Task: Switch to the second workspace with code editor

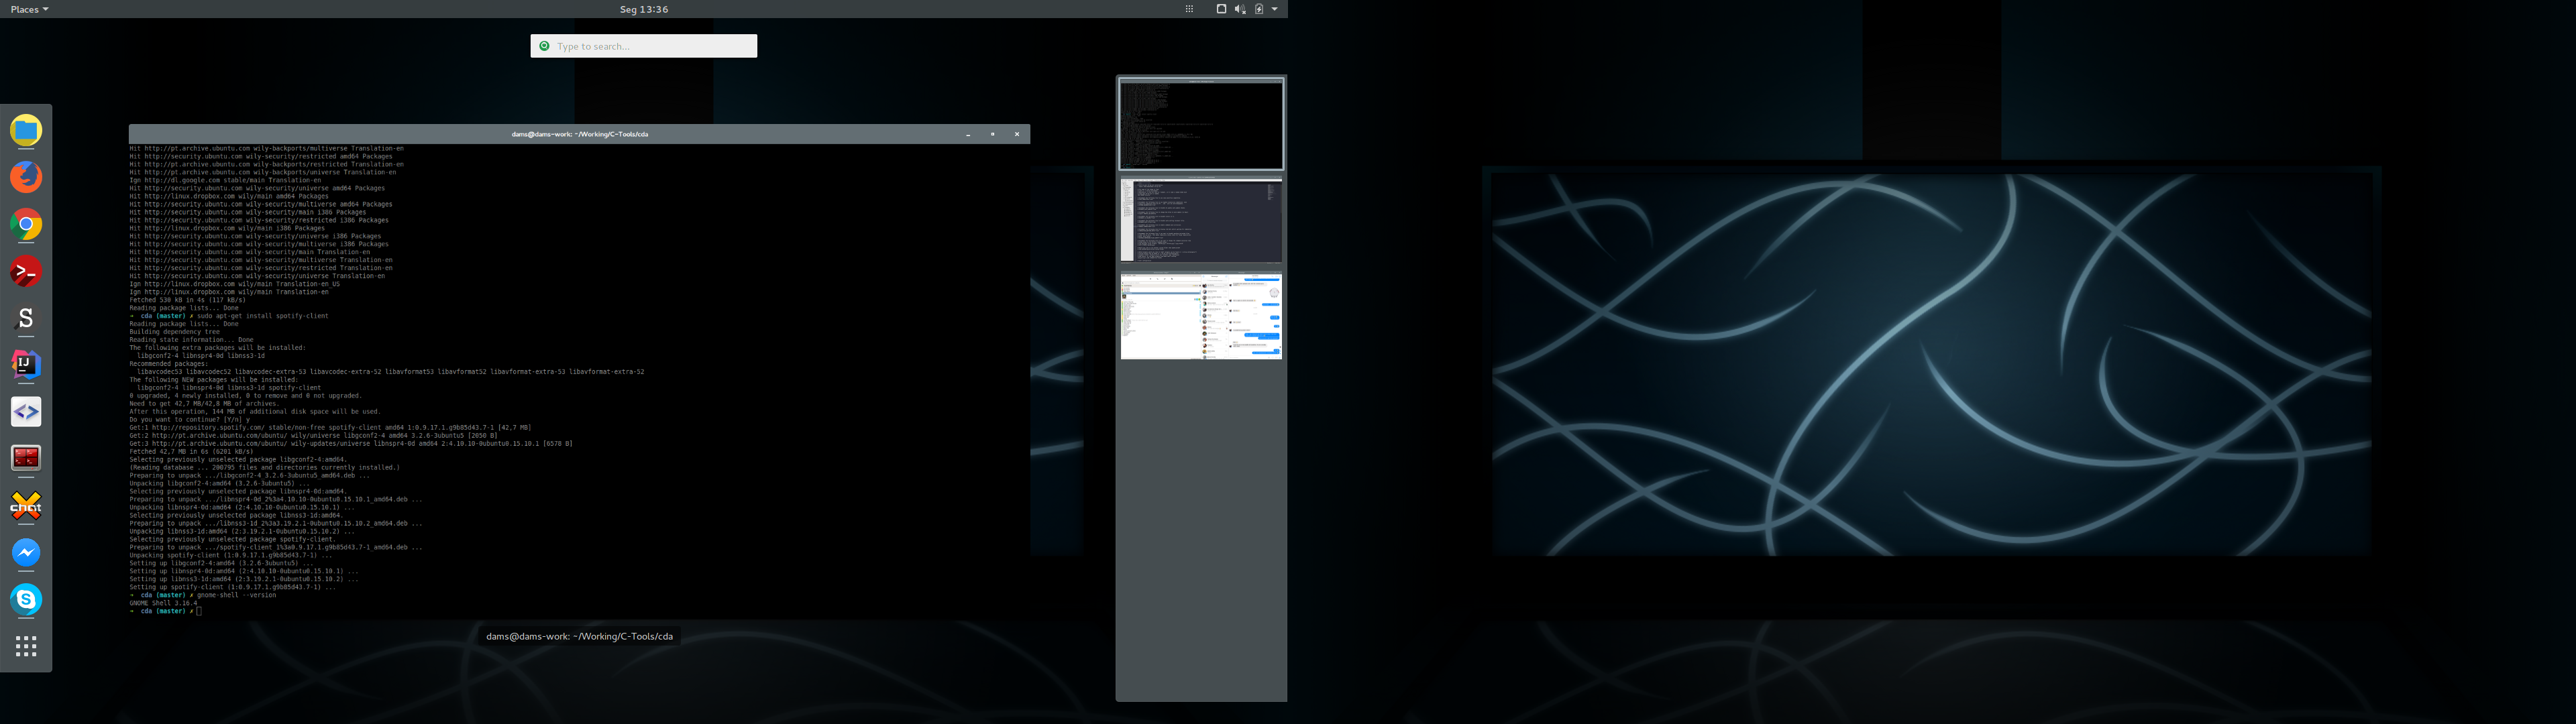Action: click(1201, 220)
